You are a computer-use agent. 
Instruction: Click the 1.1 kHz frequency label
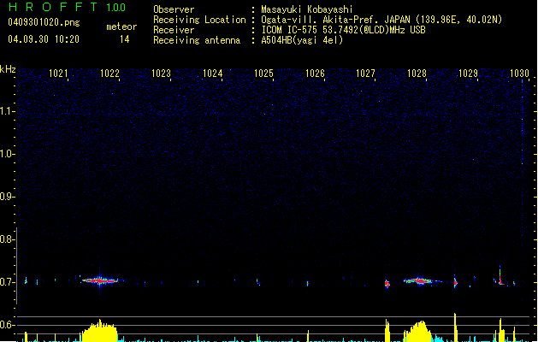coord(7,111)
